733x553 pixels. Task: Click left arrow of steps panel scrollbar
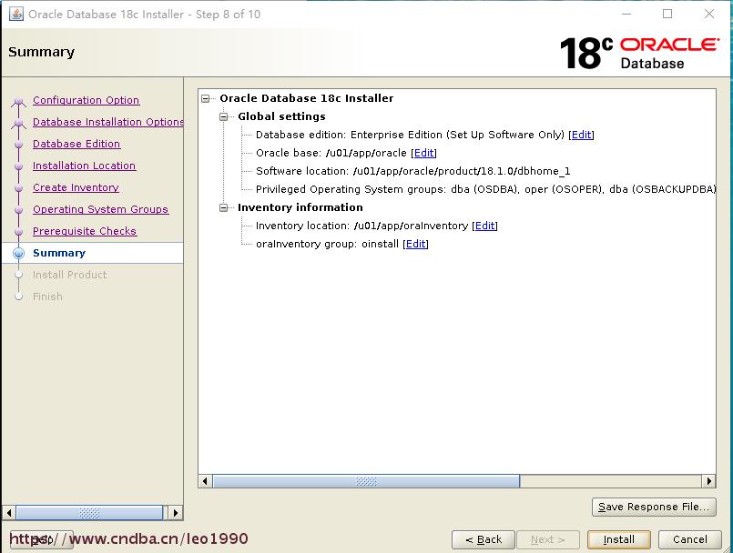(x=9, y=513)
